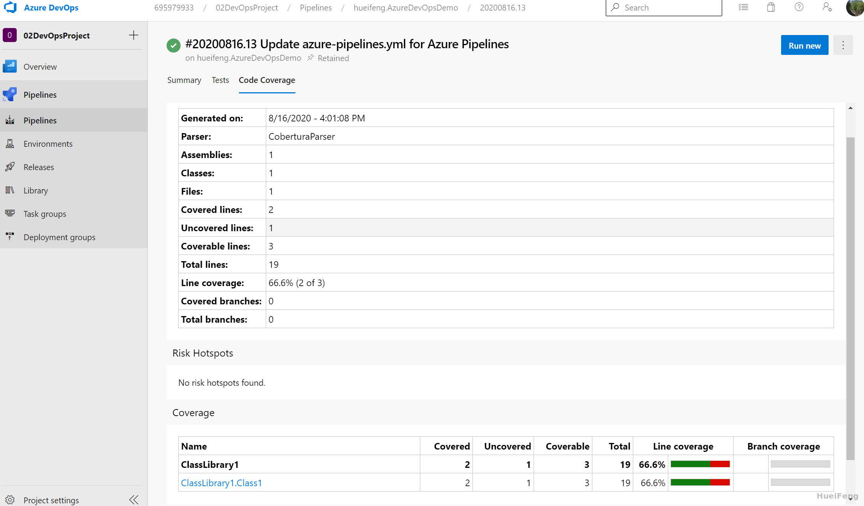This screenshot has height=506, width=864.
Task: Click the Pipelines sub-item factory icon
Action: (10, 120)
